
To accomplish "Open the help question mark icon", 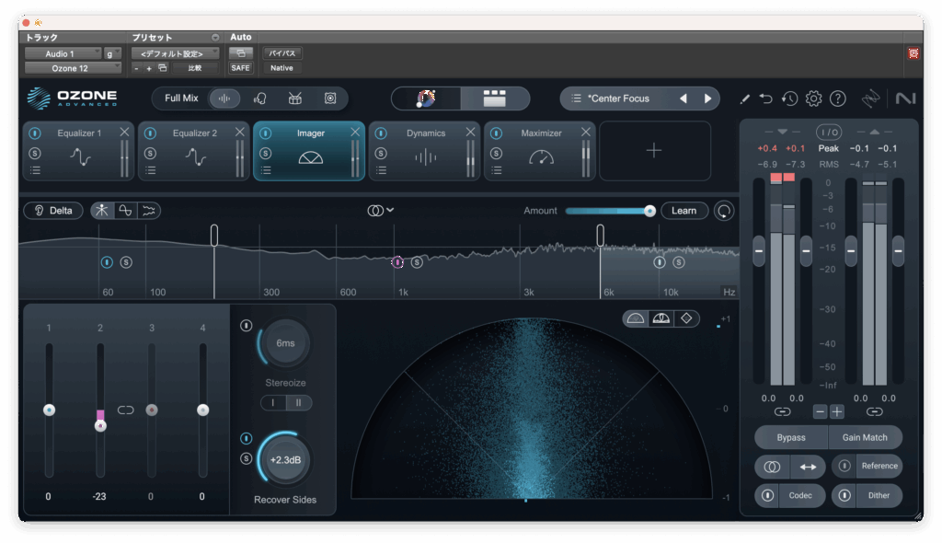I will tap(837, 98).
